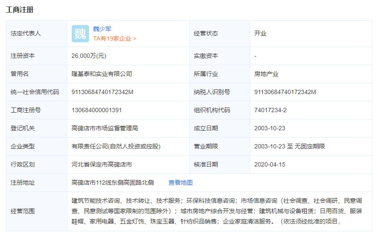Select the paid-in capital dash value
379x236 pixels.
pyautogui.click(x=255, y=56)
